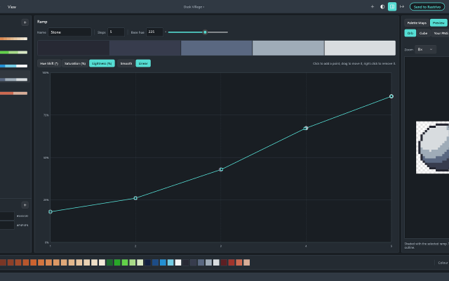This screenshot has width=449, height=281.
Task: Click the Colour label at bottom right
Action: click(443, 263)
